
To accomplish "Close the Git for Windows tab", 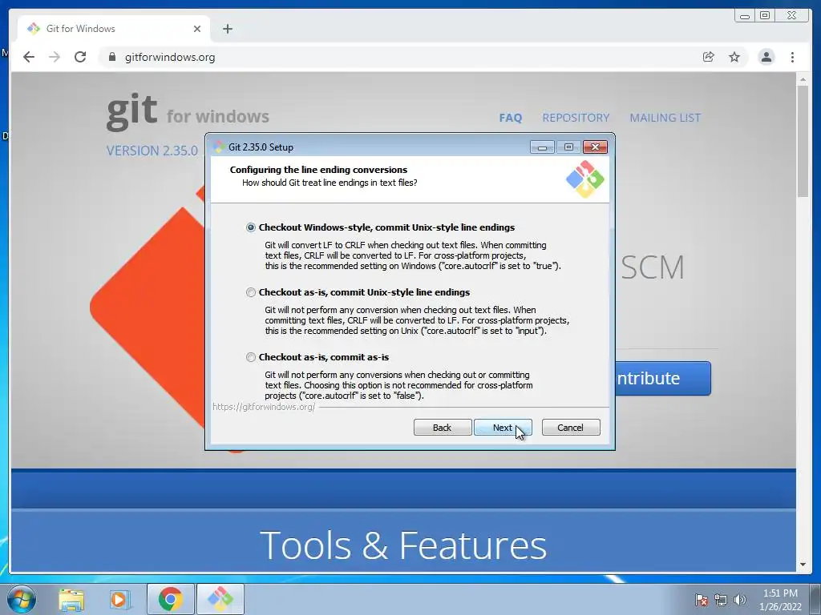I will [x=197, y=29].
